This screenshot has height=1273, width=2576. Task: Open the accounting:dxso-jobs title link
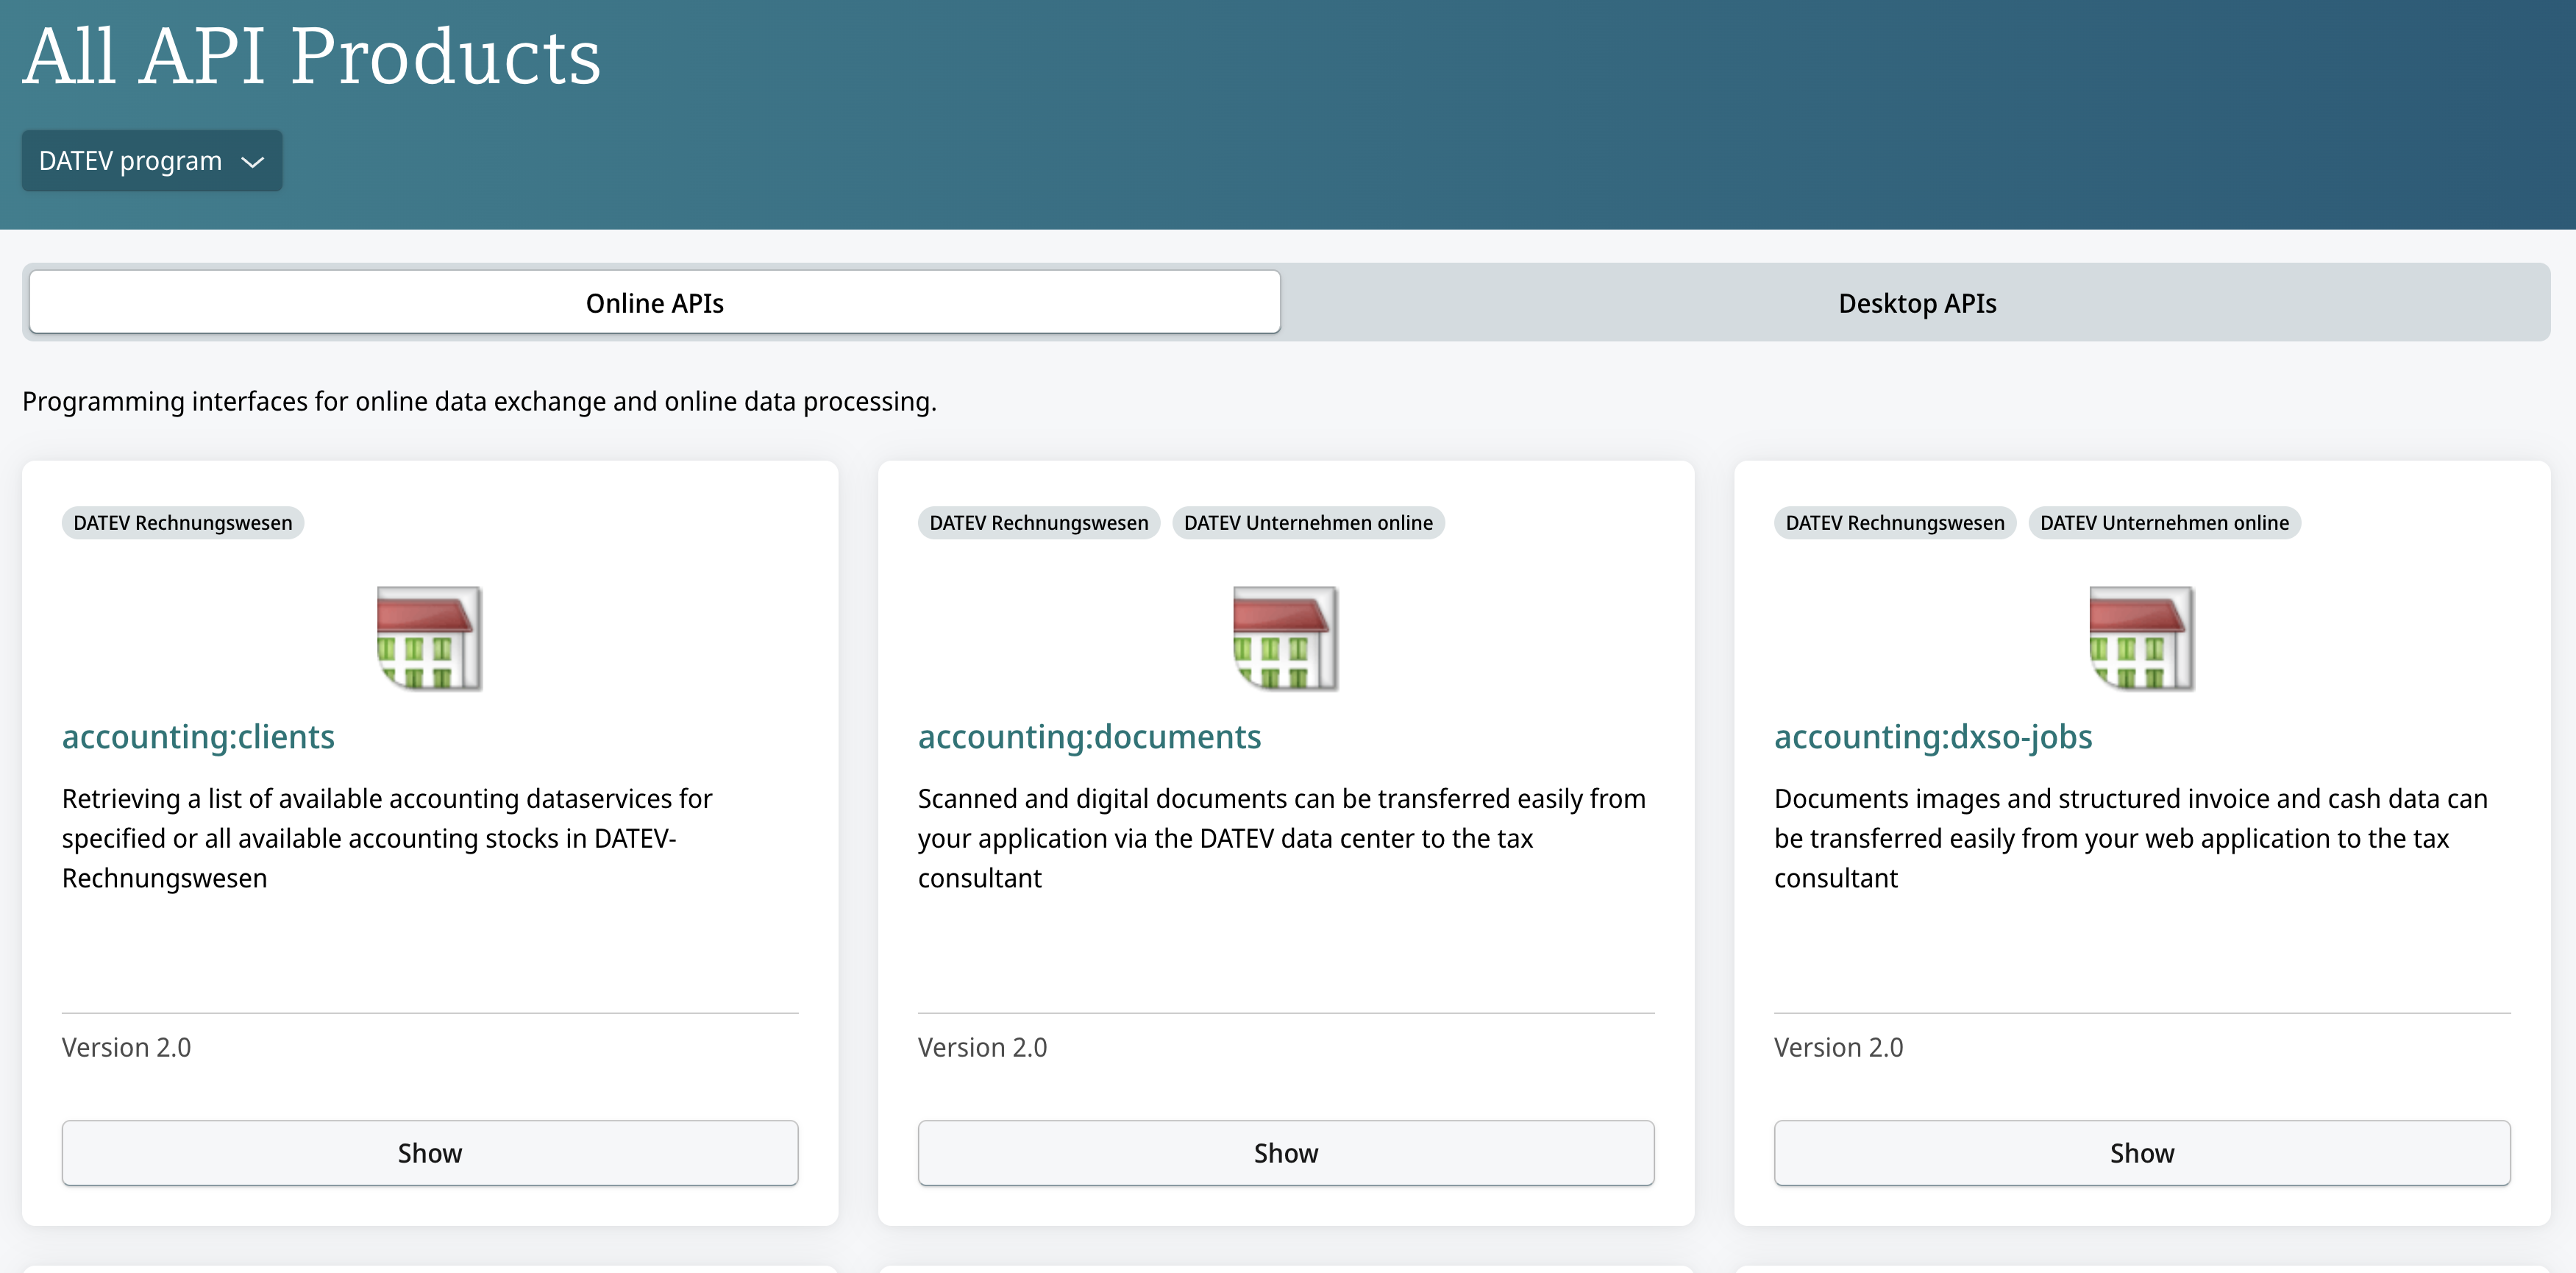tap(1932, 736)
